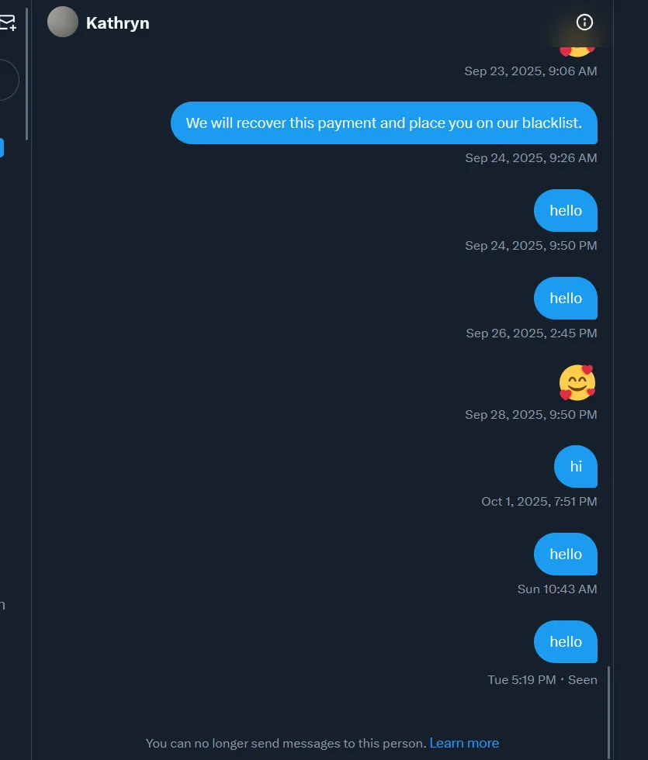Click the left panel scrollbar
The width and height of the screenshot is (648, 760).
(x=27, y=74)
